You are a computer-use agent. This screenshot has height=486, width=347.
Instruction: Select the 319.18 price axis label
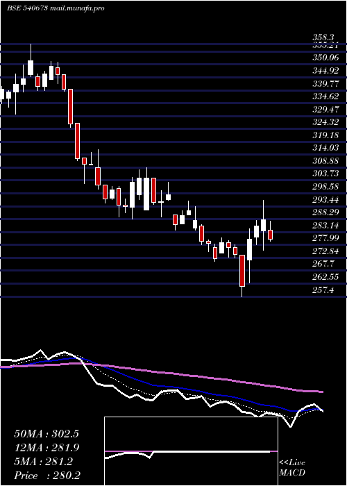(325, 135)
